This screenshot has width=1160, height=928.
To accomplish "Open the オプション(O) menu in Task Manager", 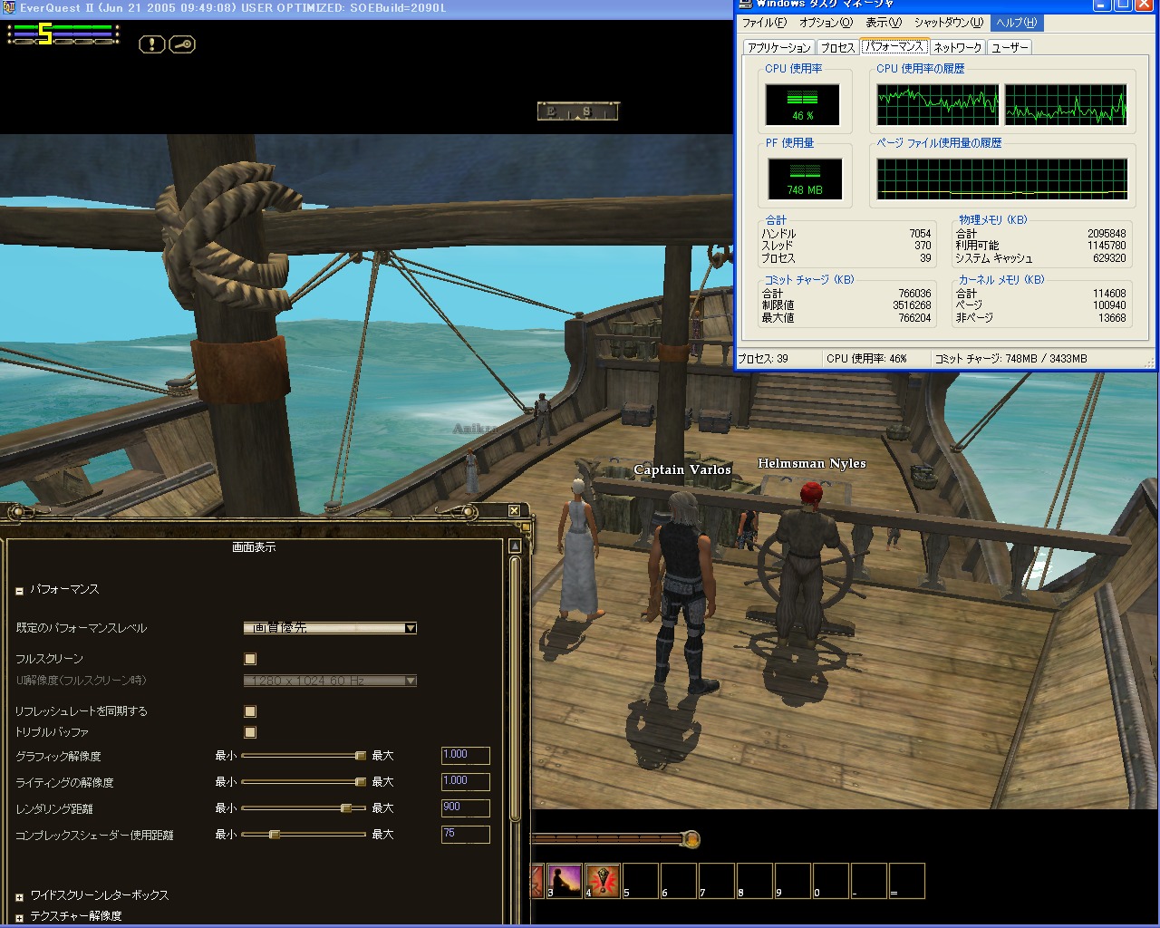I will coord(826,23).
